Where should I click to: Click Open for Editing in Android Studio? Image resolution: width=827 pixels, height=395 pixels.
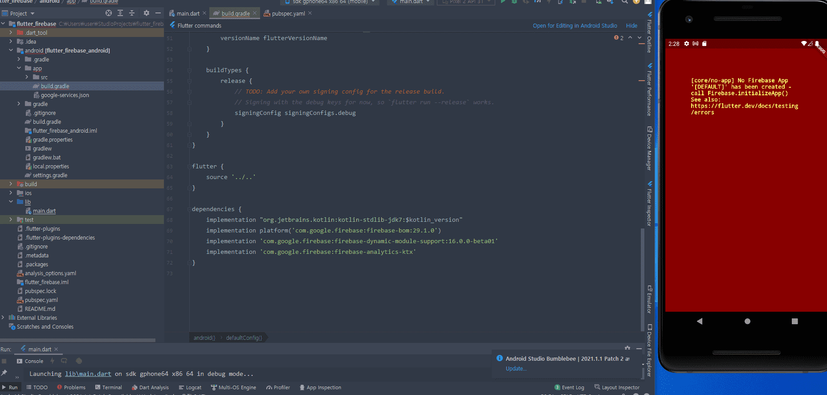(575, 25)
